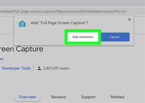Click the person icon beside user count
145x103 pixels.
(39, 68)
